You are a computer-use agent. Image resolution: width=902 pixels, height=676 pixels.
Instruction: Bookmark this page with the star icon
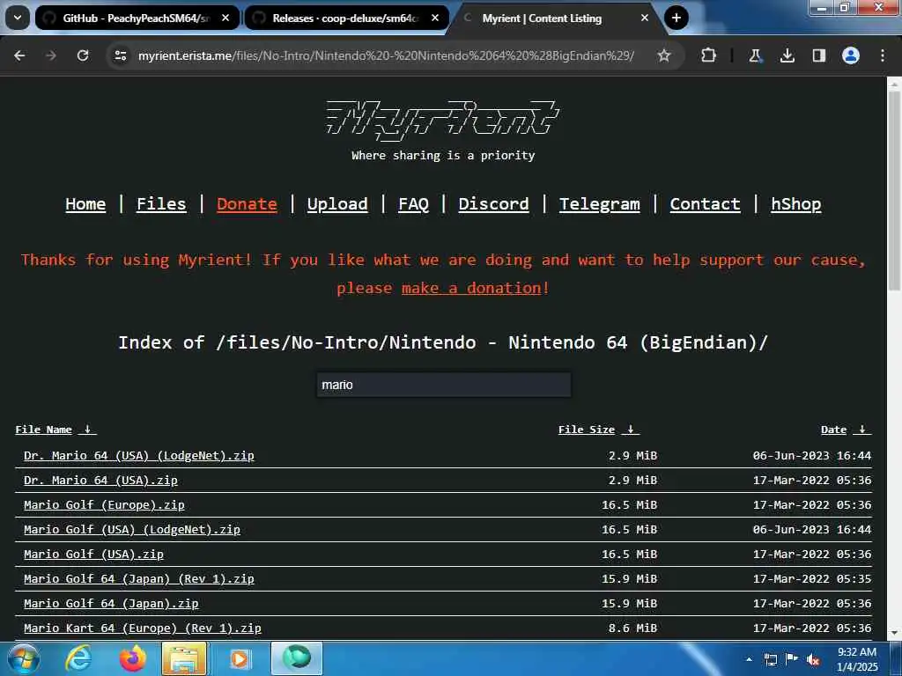pos(664,55)
